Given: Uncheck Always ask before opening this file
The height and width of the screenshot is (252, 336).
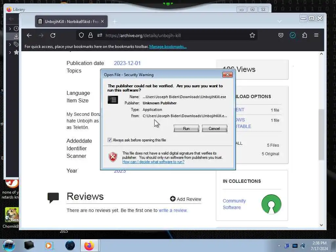Looking at the screenshot, I should point(110,140).
